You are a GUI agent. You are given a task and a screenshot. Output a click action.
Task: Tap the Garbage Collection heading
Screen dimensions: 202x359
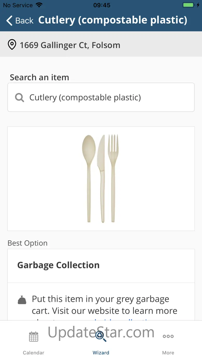pyautogui.click(x=58, y=265)
